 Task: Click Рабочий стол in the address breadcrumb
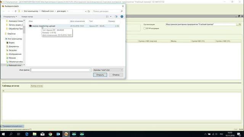[x=47, y=11]
